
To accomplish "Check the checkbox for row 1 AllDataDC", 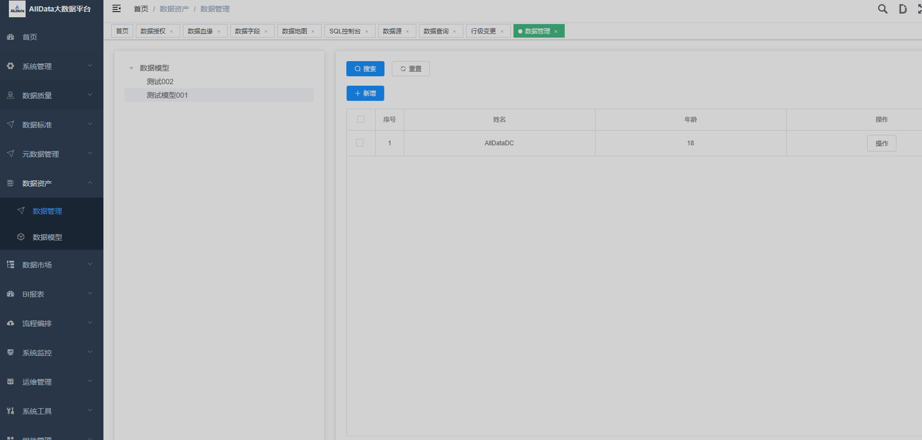I will 360,143.
